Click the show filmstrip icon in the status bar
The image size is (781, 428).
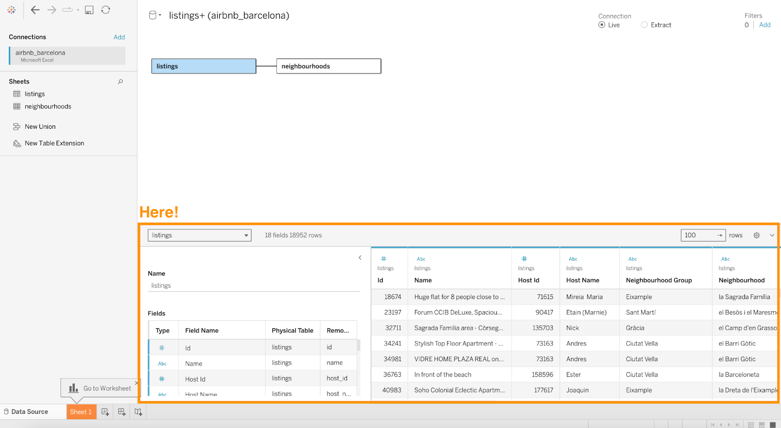click(761, 425)
